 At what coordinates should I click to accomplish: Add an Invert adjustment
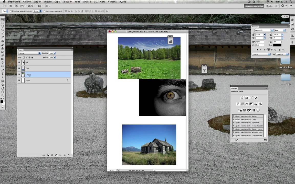coord(240,110)
